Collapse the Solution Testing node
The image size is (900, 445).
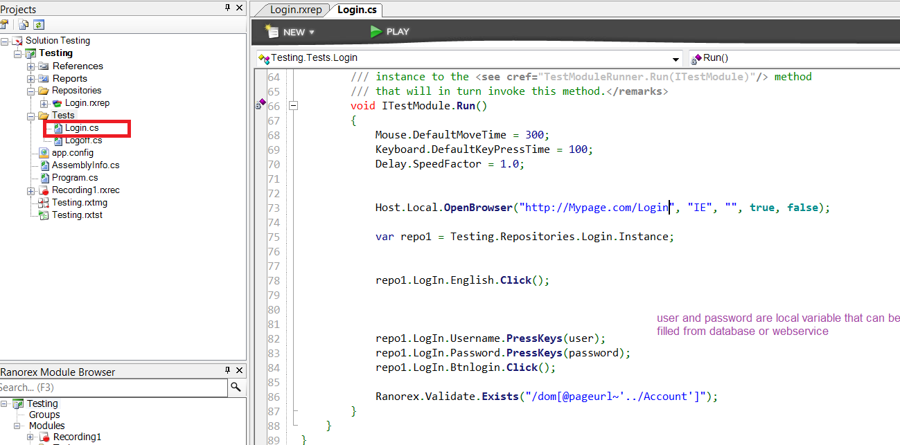[5, 41]
